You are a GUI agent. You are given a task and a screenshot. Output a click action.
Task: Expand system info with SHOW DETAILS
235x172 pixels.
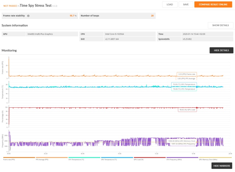pyautogui.click(x=221, y=25)
